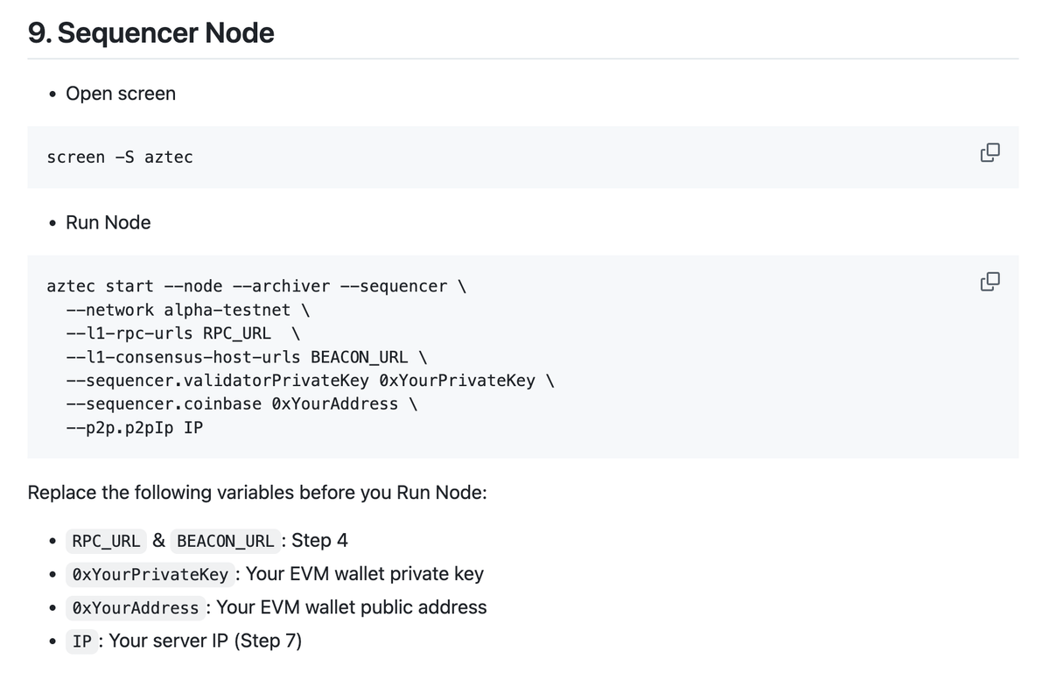Click the "--p2p.p2pIp IP" code line
The height and width of the screenshot is (673, 1050).
(x=135, y=428)
